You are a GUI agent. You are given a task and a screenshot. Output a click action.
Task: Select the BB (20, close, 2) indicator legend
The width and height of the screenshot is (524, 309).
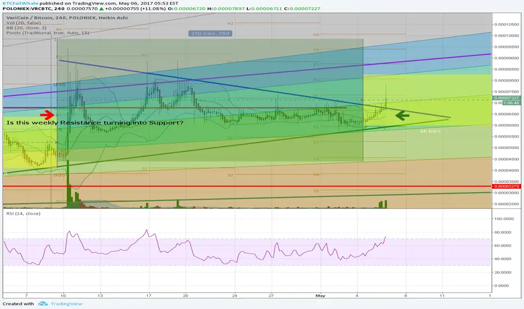tap(26, 28)
